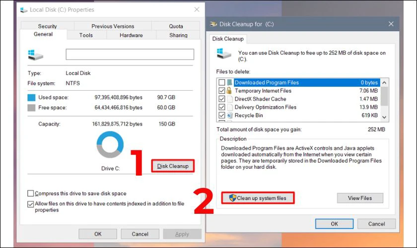The image size is (417, 248).
Task: Toggle Allow files to have contents indexed
Action: click(x=31, y=204)
